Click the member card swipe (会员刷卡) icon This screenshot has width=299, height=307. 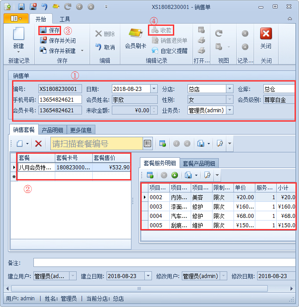[135, 34]
